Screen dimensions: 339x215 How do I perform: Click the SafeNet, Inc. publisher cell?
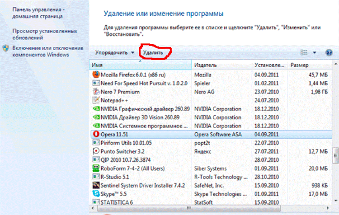coord(209,185)
